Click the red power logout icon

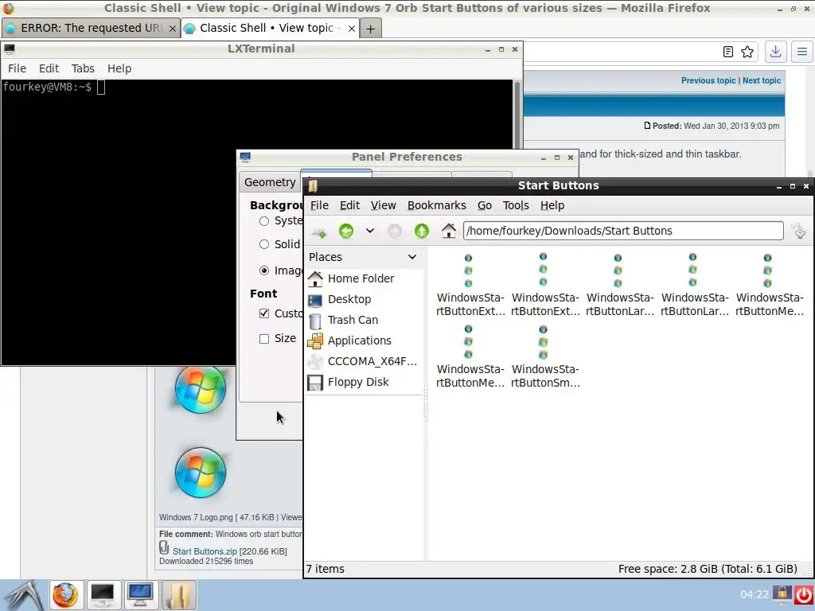coord(803,594)
